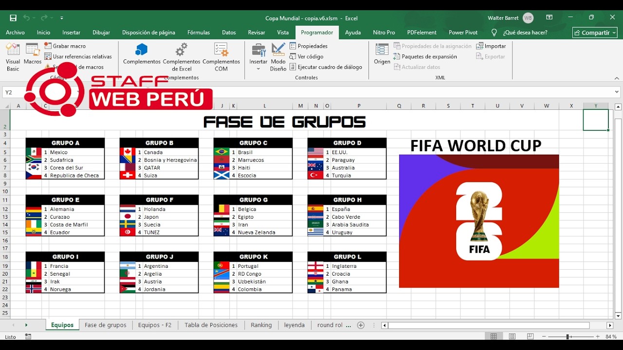Open the Disposición de página tab
This screenshot has height=350, width=623.
pos(148,33)
